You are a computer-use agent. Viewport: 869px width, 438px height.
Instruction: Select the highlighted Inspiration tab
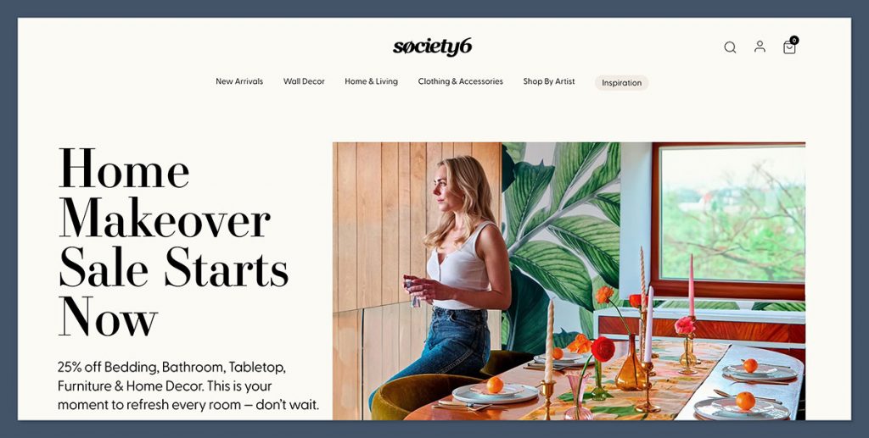(622, 83)
